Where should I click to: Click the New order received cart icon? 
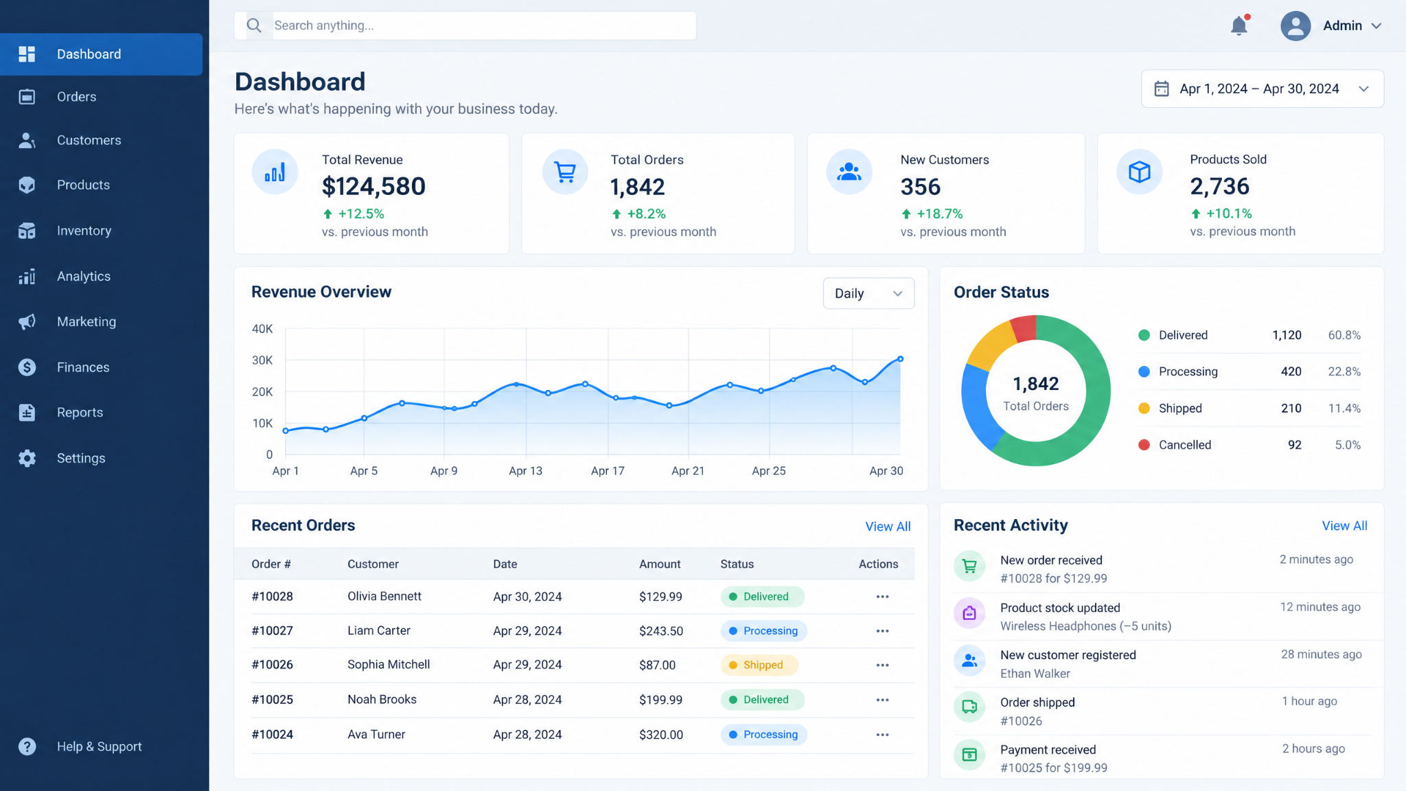click(x=969, y=566)
